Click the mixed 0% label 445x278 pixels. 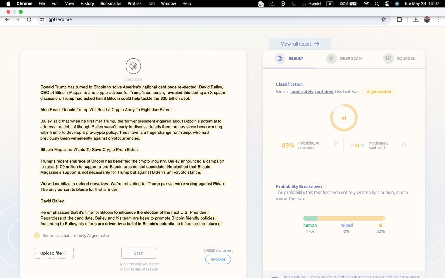[346, 228]
